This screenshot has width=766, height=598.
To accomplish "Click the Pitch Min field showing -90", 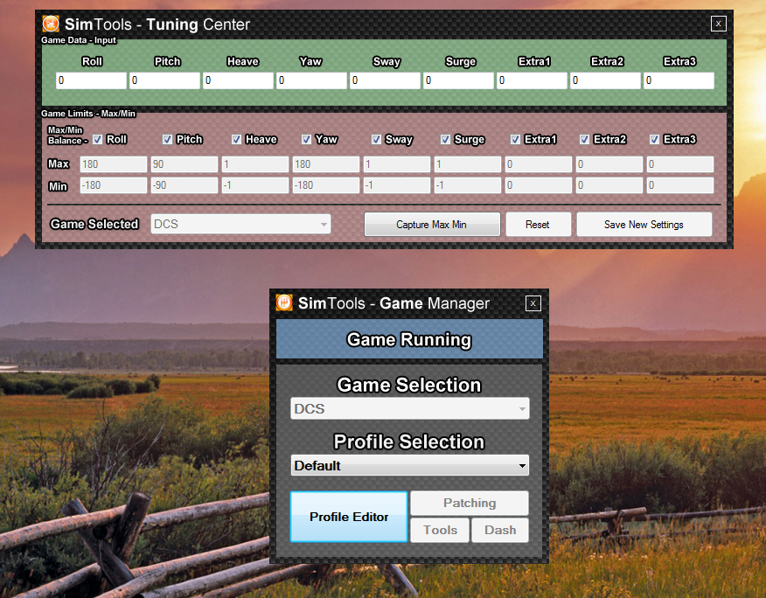I will pos(185,185).
